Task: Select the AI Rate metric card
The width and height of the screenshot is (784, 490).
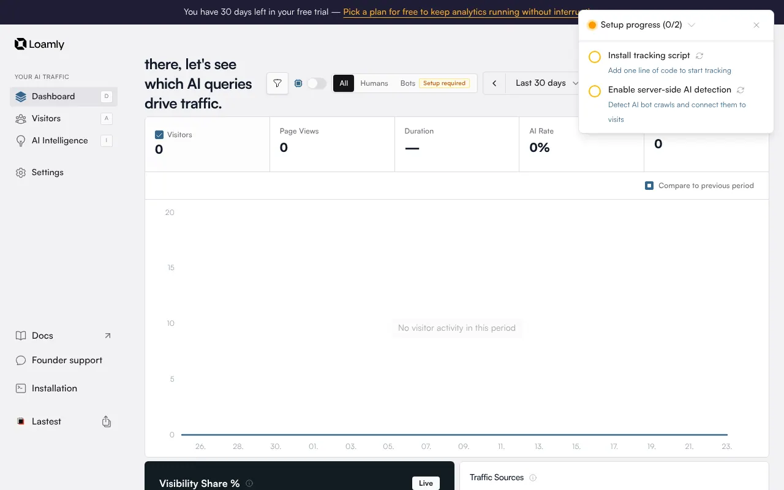Action: (x=582, y=144)
